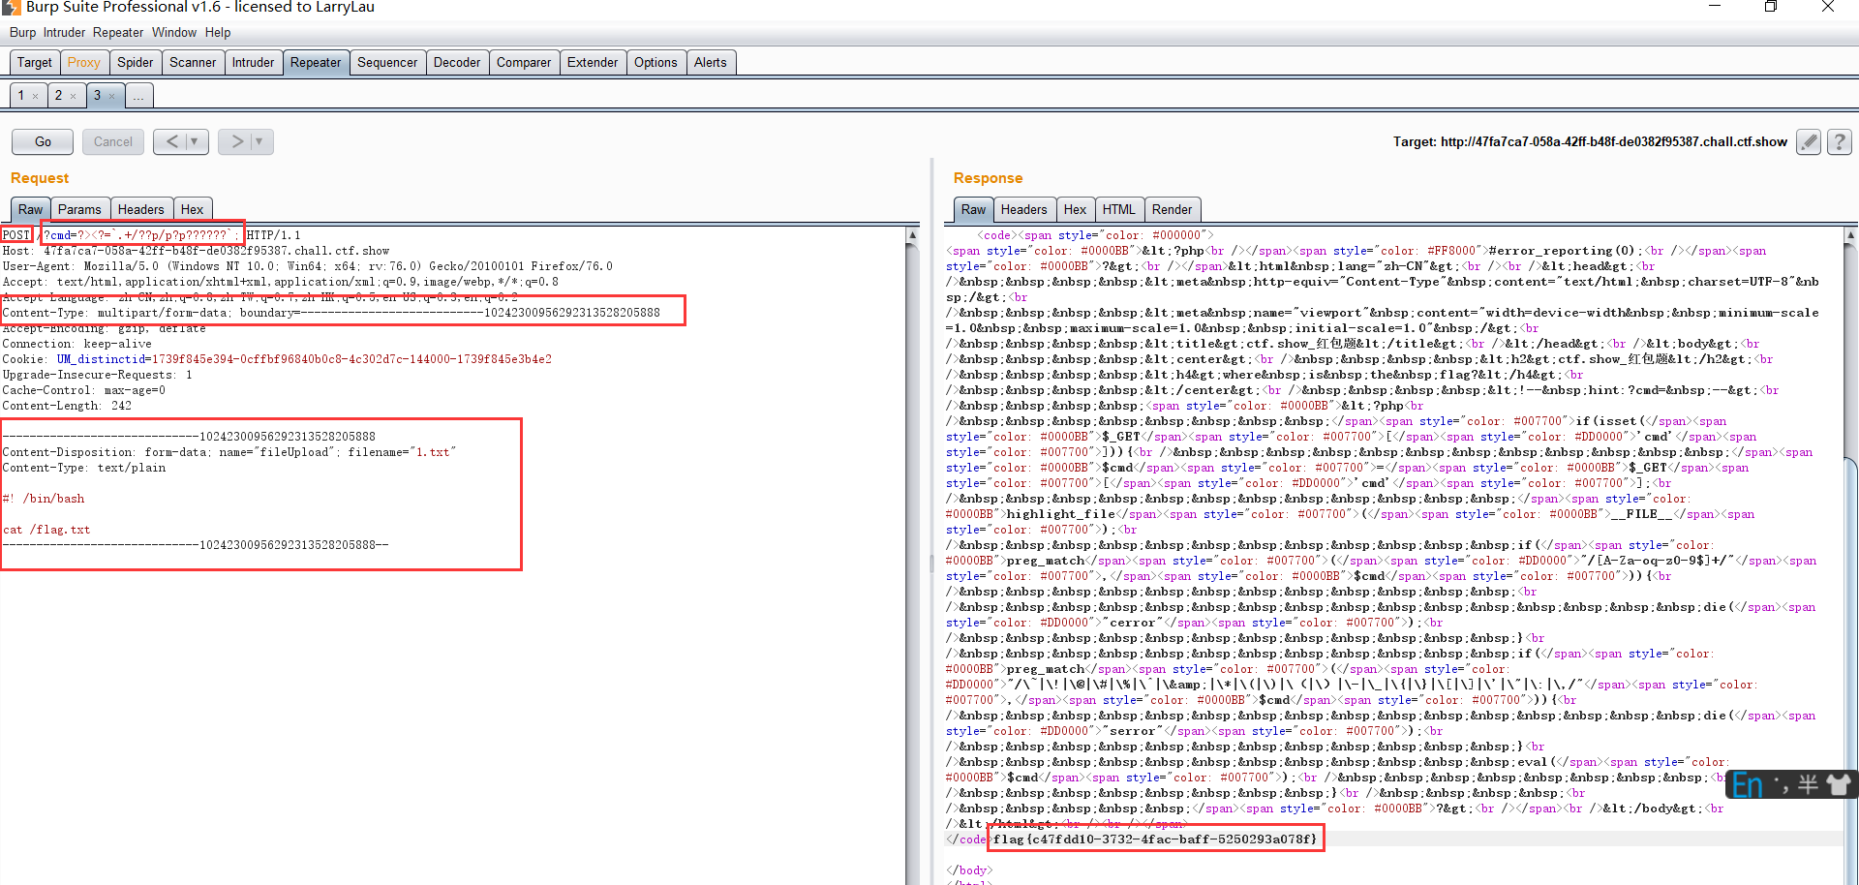Click the '#! /bin/bash' line
The width and height of the screenshot is (1859, 885).
coord(44,499)
